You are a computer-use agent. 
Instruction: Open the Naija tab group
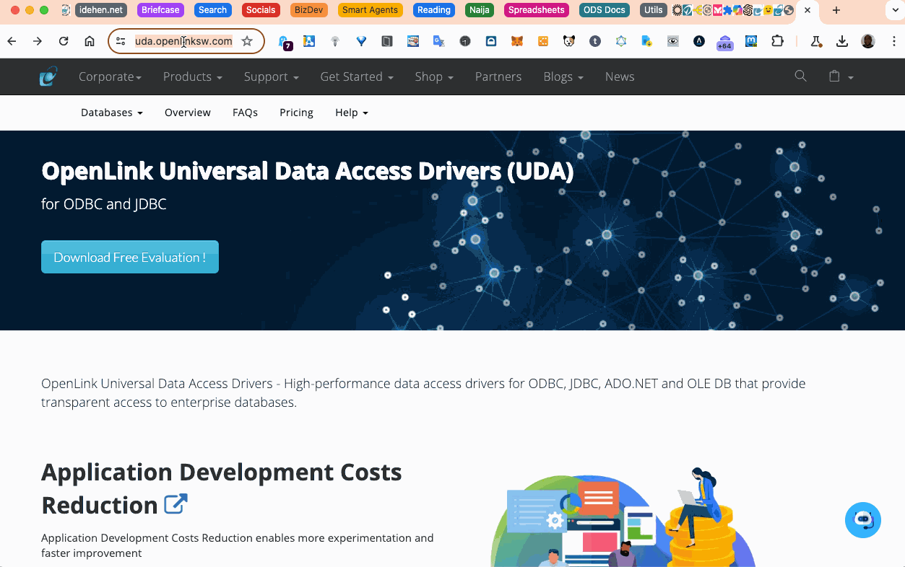(x=479, y=10)
